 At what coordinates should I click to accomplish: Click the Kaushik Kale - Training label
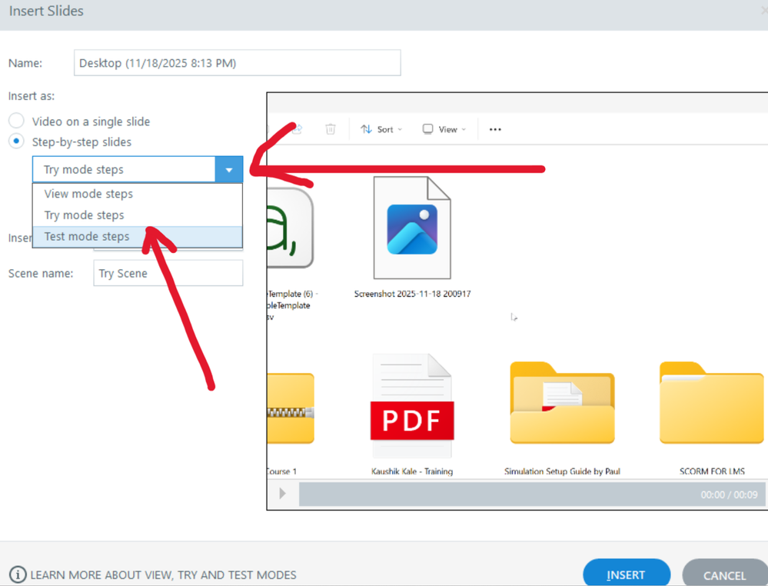(412, 471)
